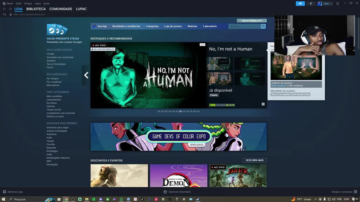Click the store URL address field

[x=29, y=14]
